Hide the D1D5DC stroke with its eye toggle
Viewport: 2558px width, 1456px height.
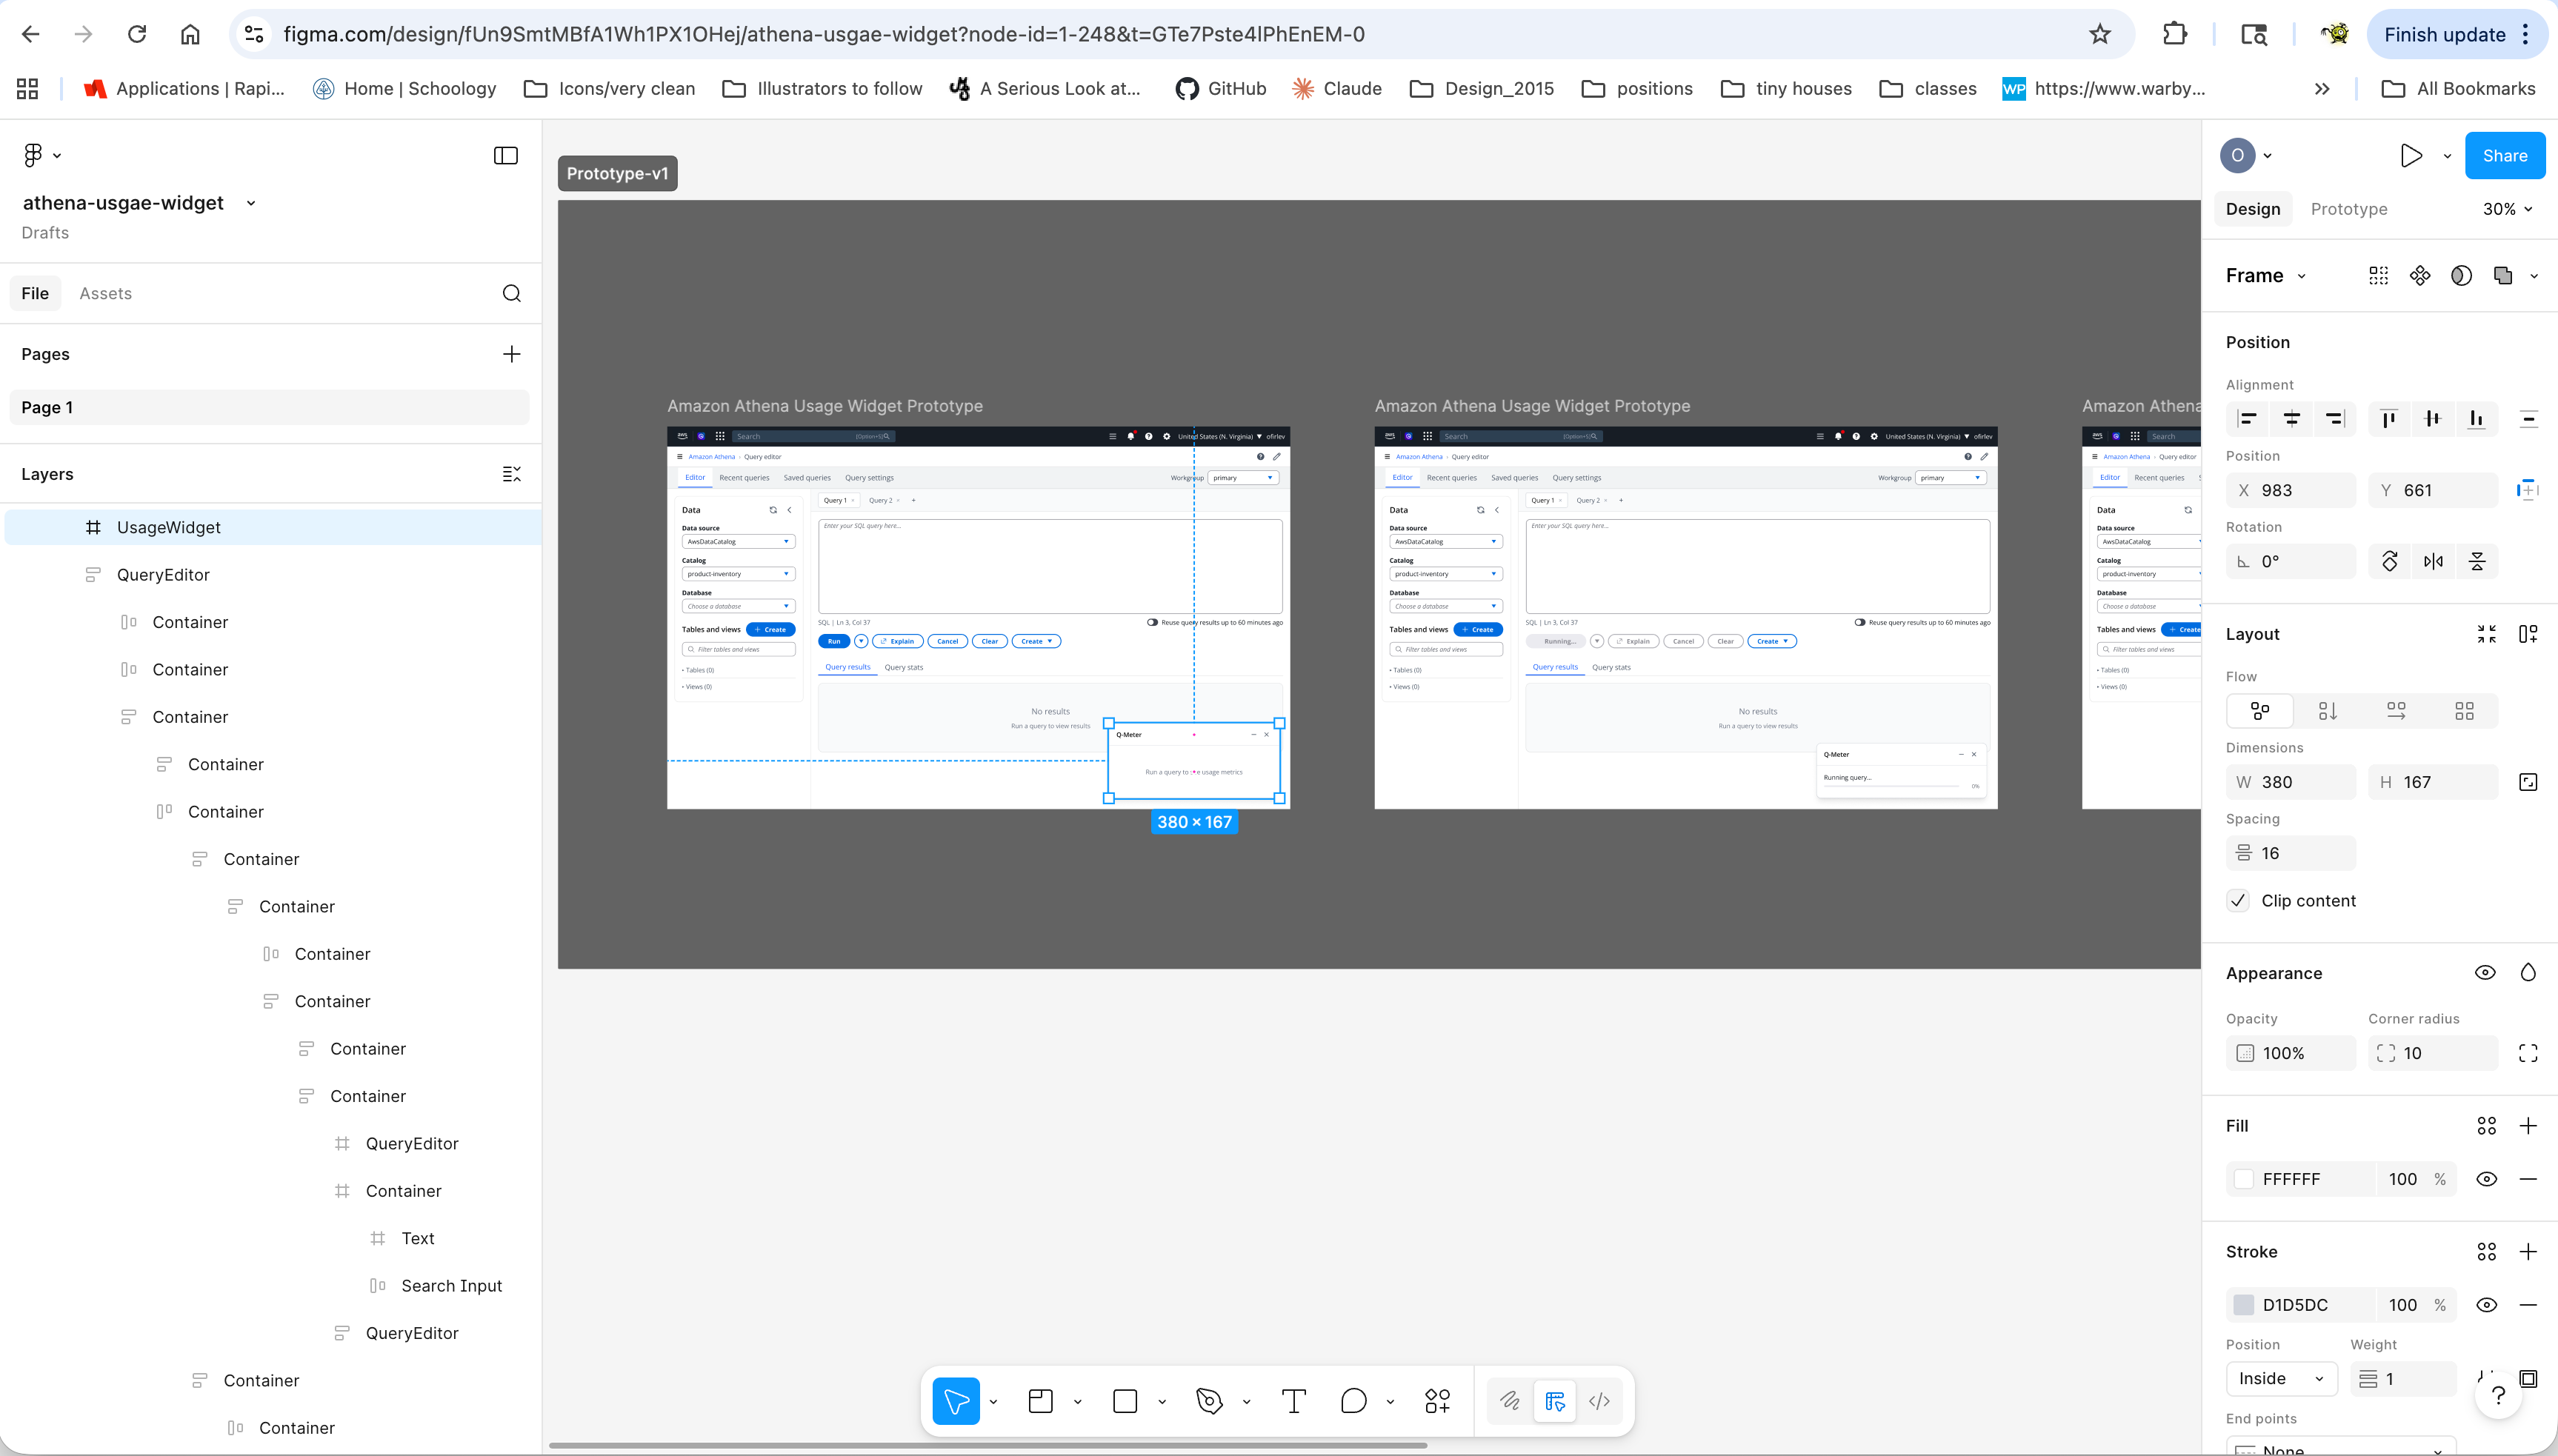click(2486, 1305)
